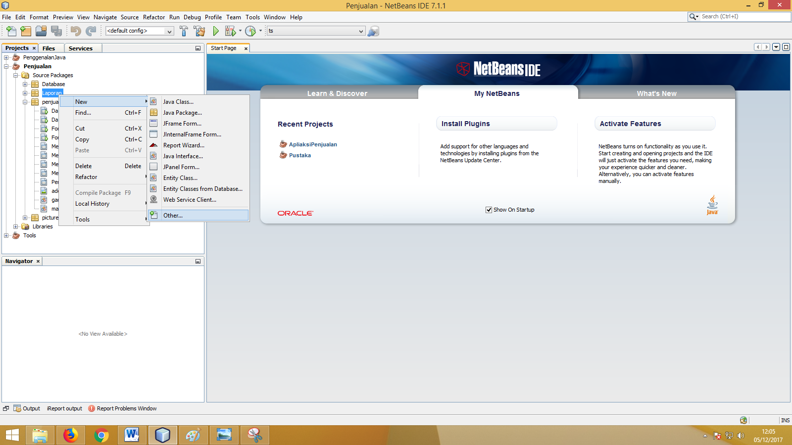Start debugging with the Debug Project icon

[231, 31]
